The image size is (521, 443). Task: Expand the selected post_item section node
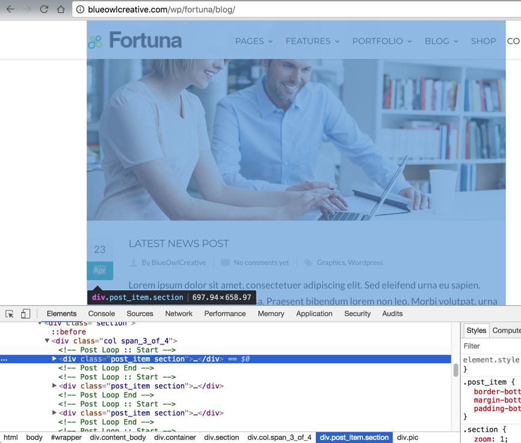(54, 359)
